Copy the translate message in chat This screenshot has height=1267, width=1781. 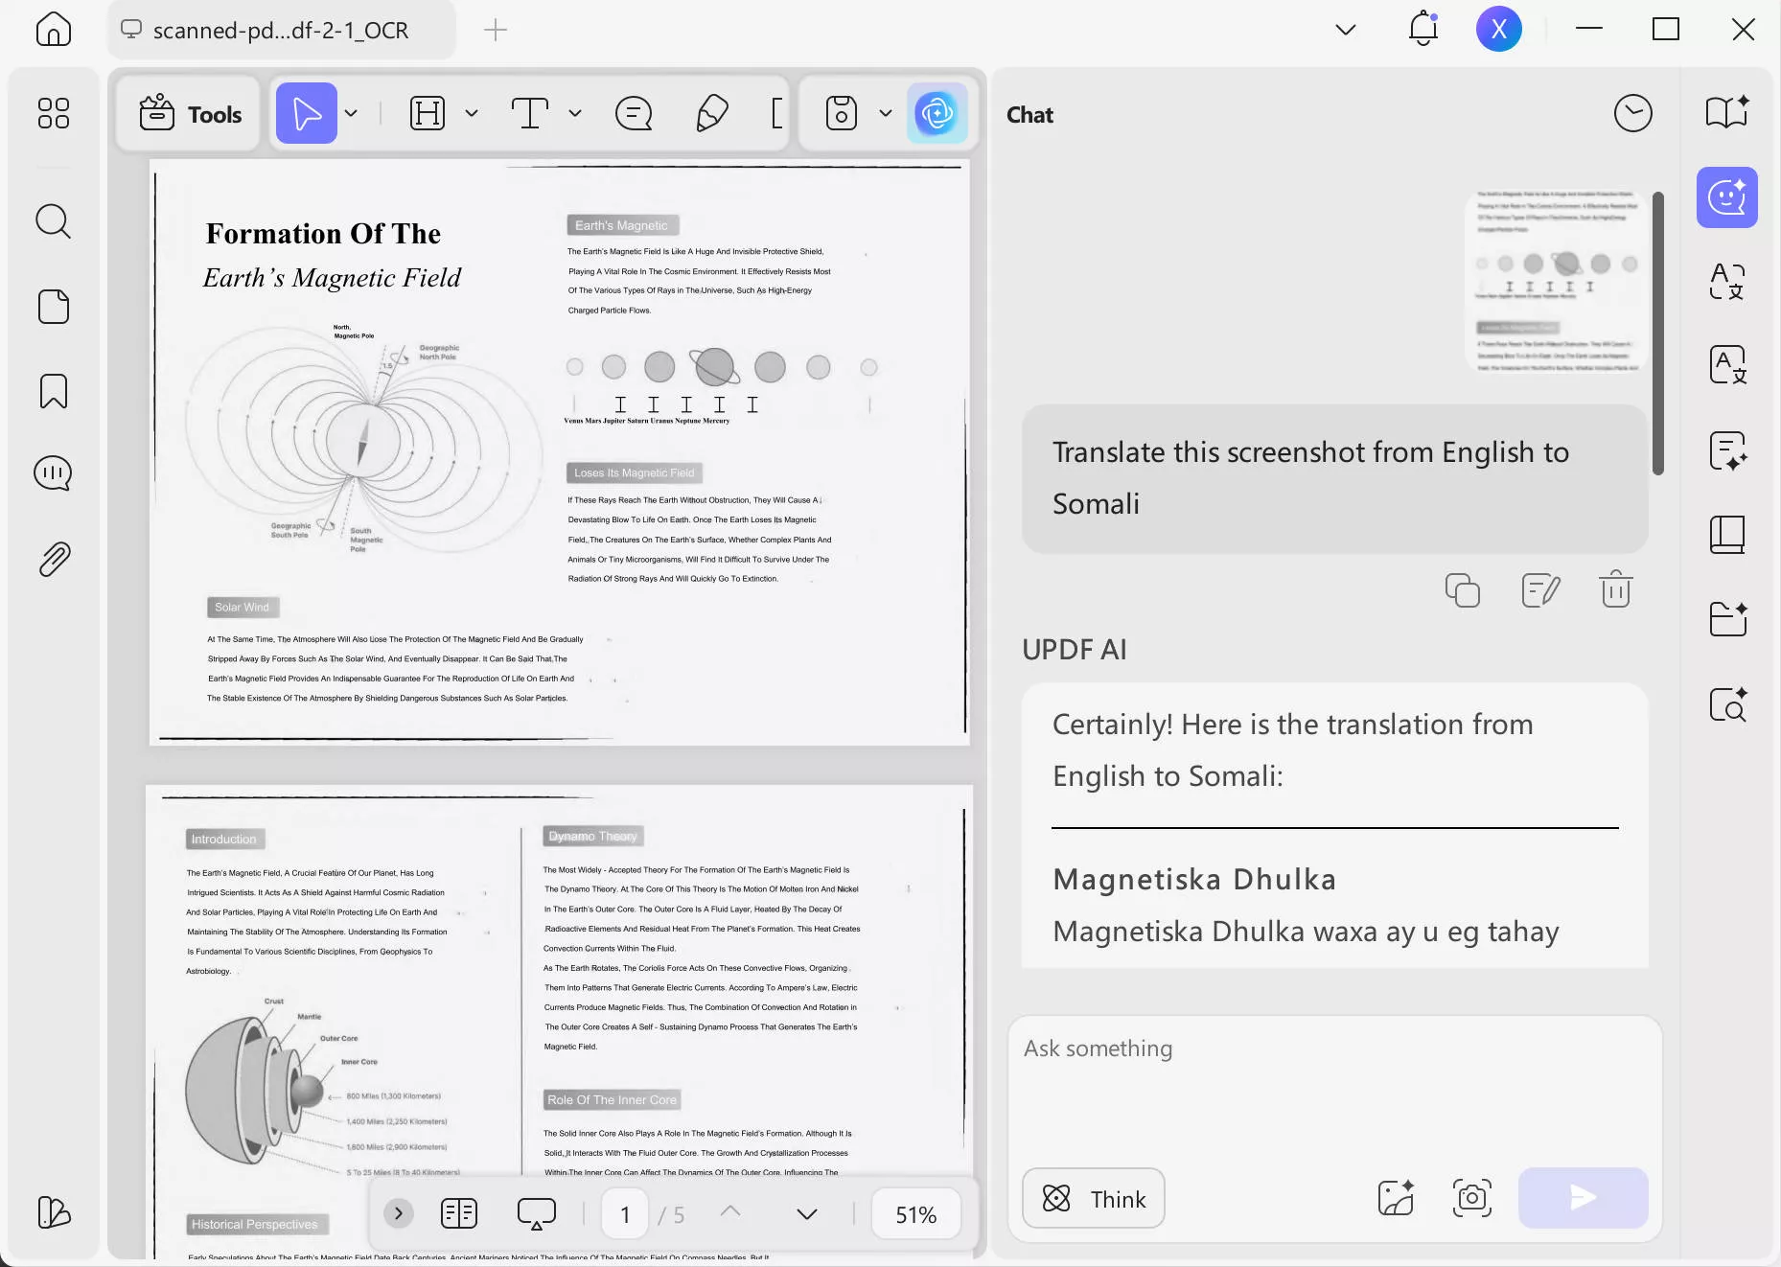(1462, 590)
